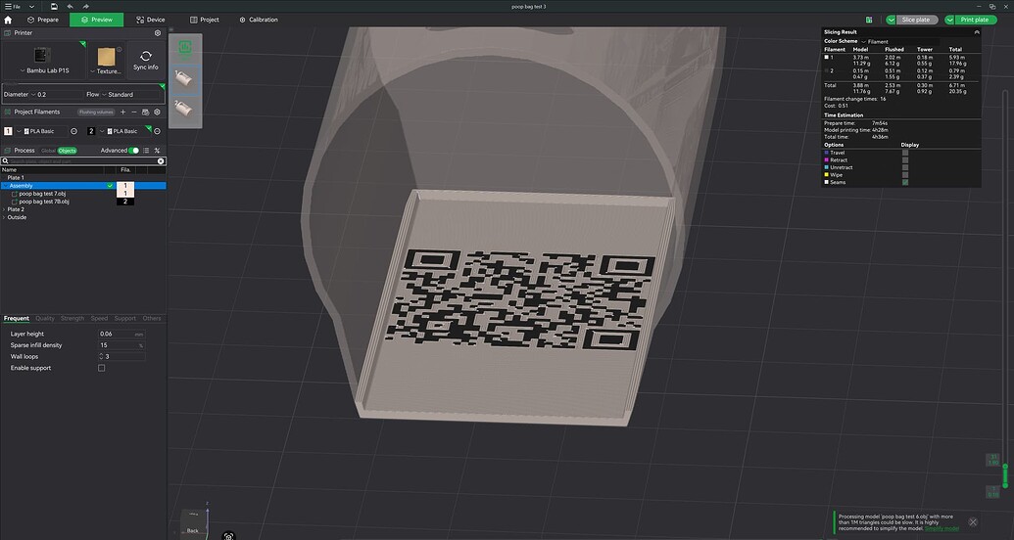Click the bed plate info icon
Viewport: 1014px width, 540px height.
coord(119,49)
